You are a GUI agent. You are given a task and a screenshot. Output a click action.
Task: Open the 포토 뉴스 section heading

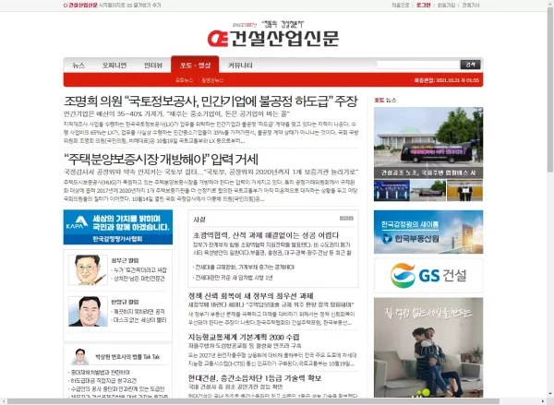[x=385, y=101]
